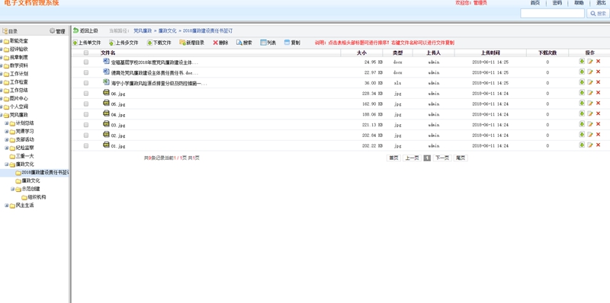Edit the xls file with its pencil icon

tap(590, 82)
